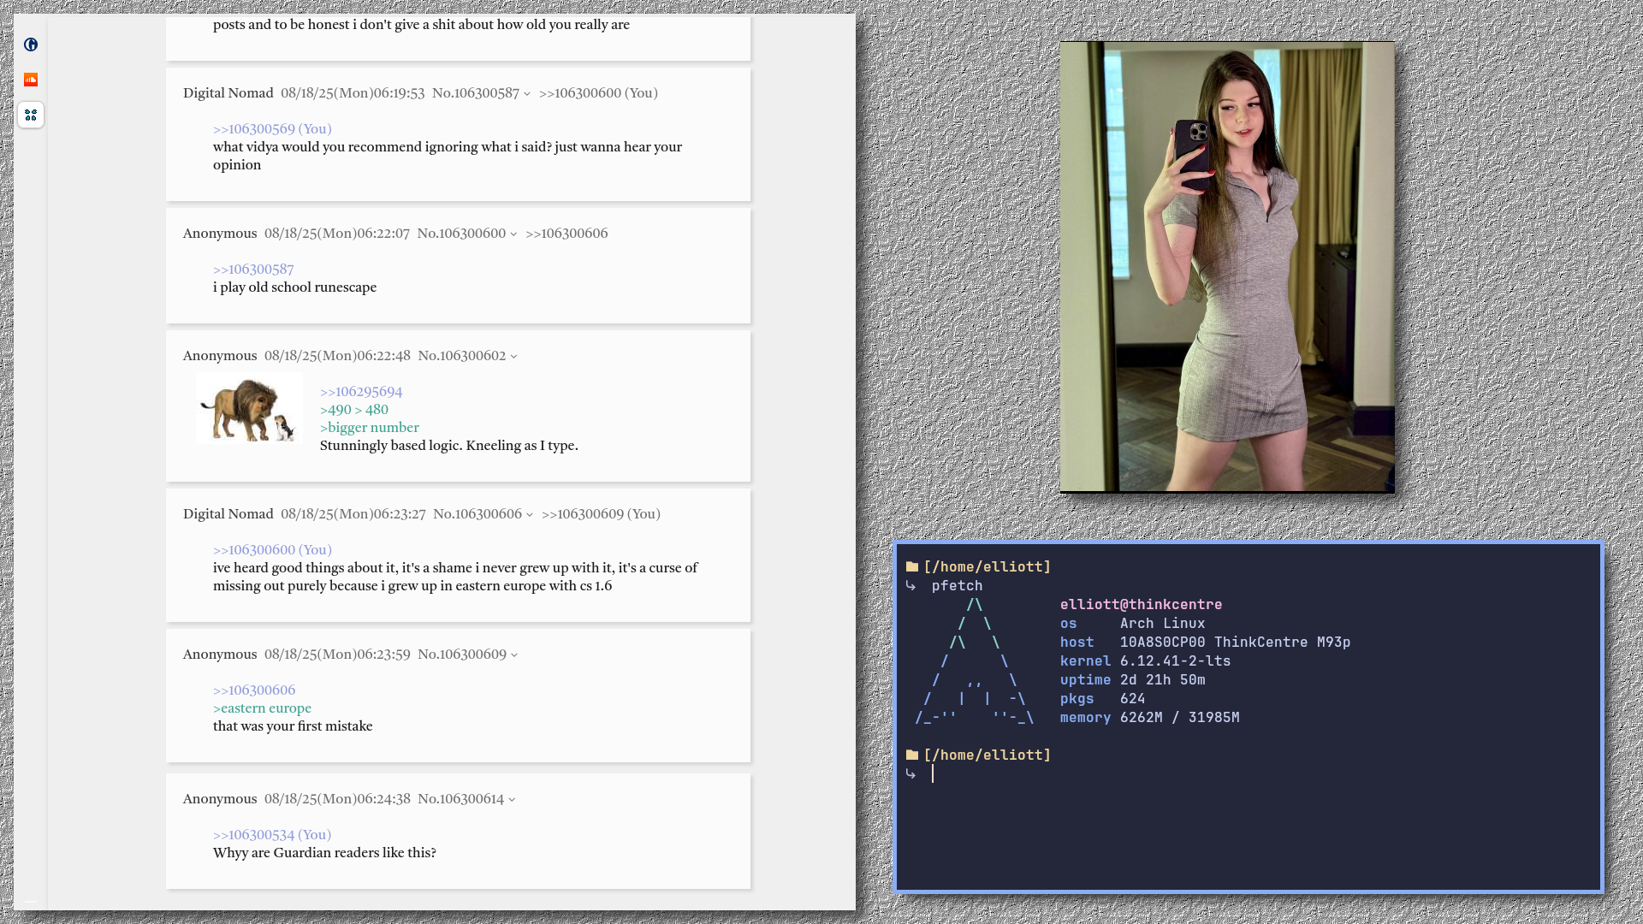
Task: Click the >>106300569 (You) quote link
Action: click(x=271, y=129)
